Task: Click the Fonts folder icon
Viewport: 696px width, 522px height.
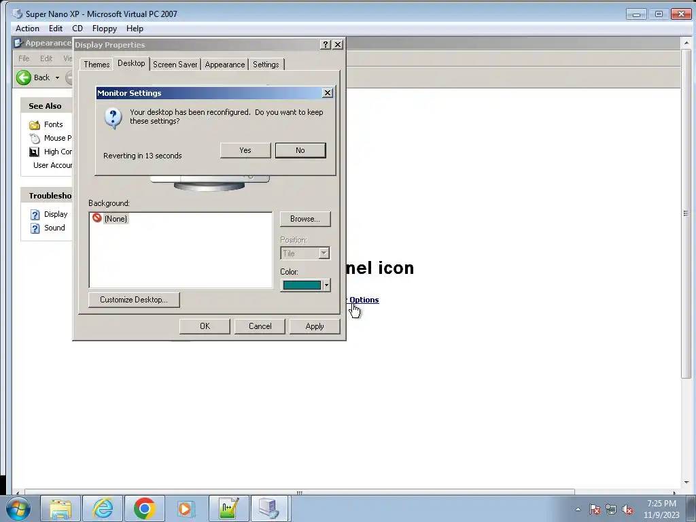Action: coord(35,125)
